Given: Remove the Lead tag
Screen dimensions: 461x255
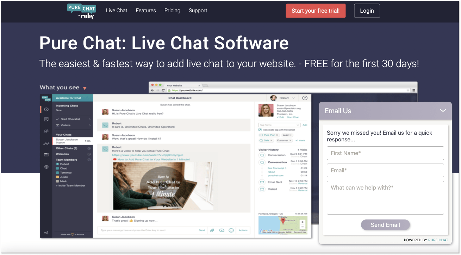Looking at the screenshot, I should [291, 135].
